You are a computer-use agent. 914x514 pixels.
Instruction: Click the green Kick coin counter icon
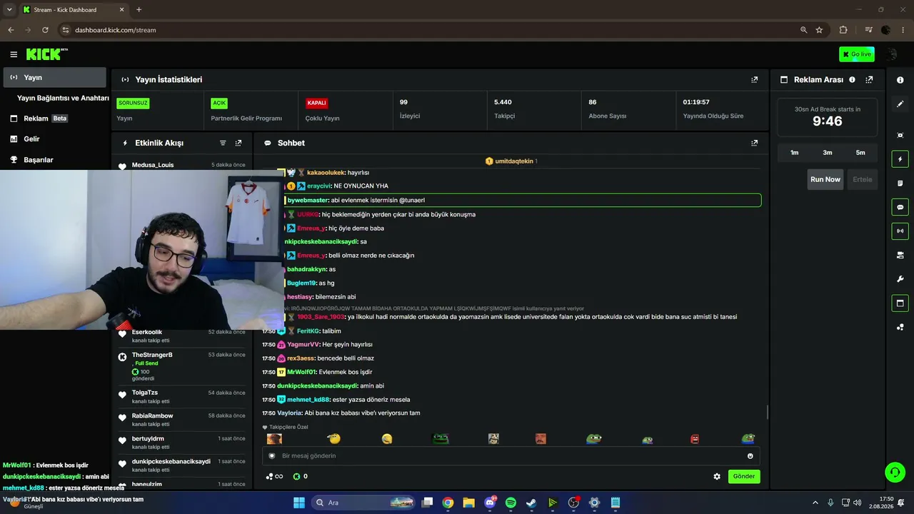click(297, 476)
